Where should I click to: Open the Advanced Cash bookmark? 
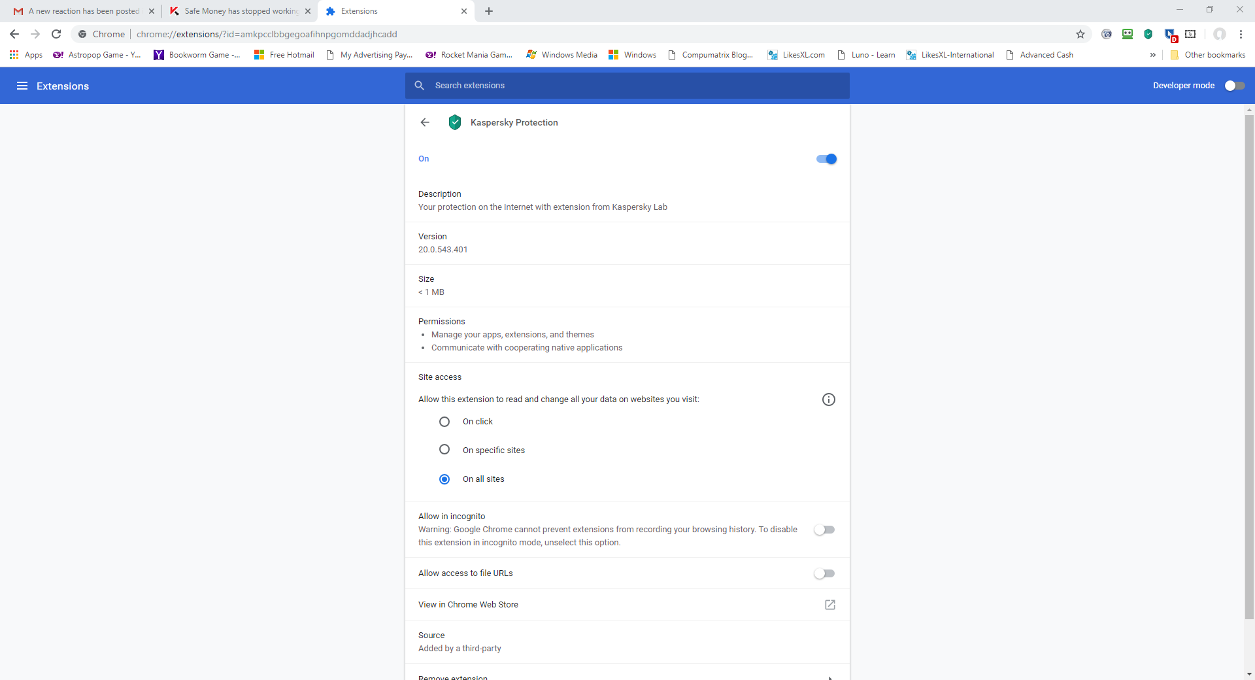click(x=1040, y=55)
